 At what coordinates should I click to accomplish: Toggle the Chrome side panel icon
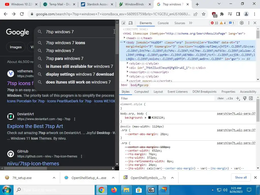pos(238,14)
